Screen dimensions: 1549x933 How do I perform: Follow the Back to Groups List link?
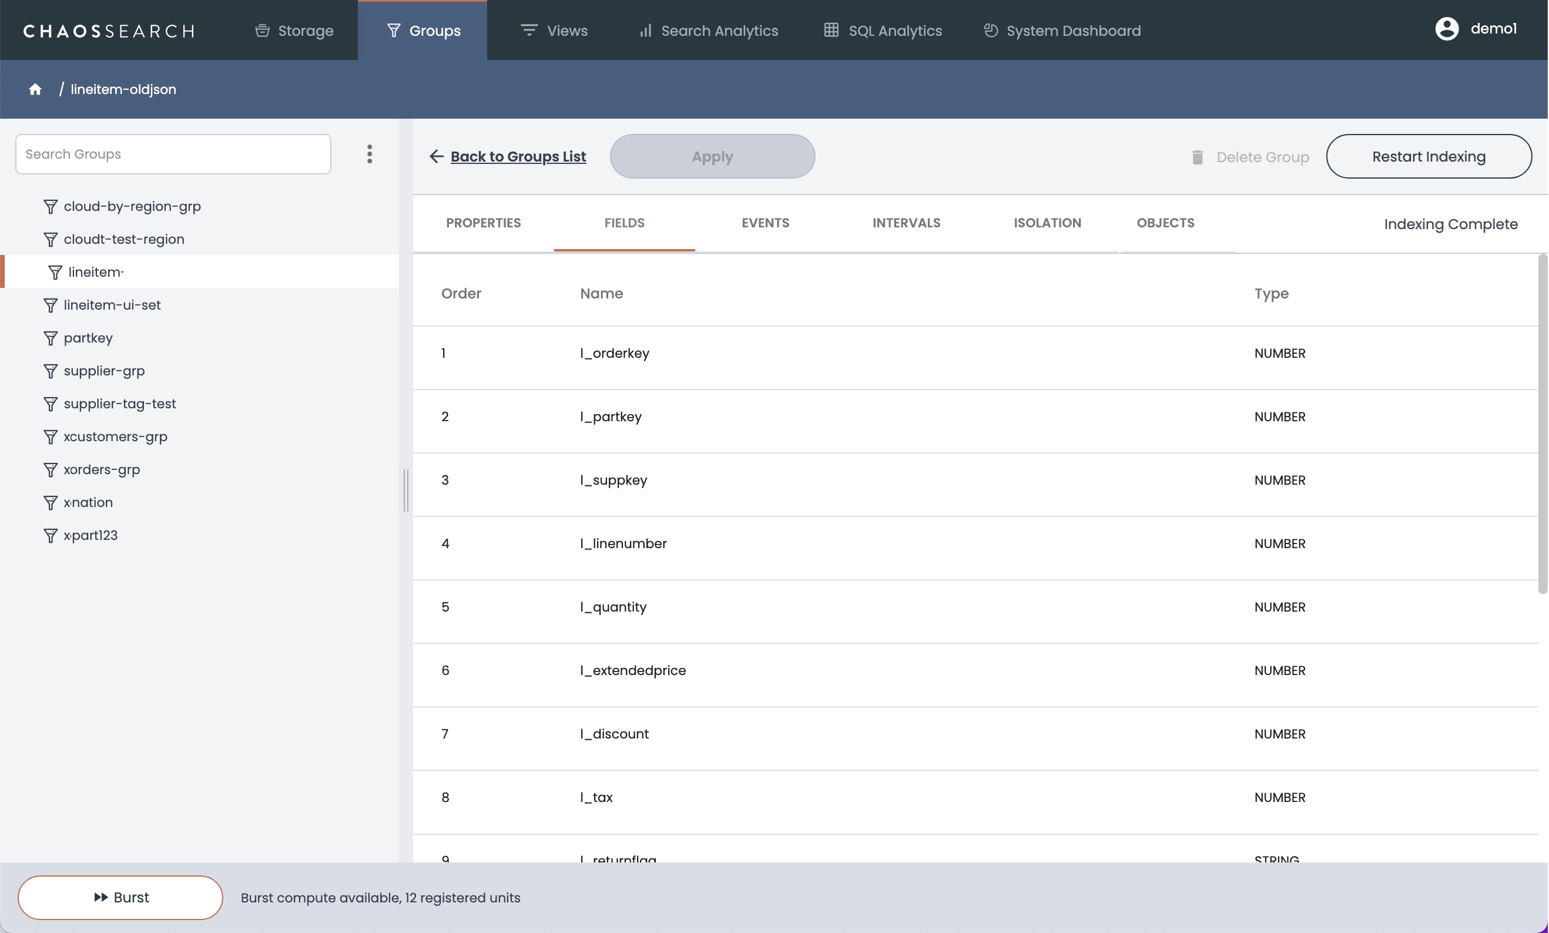pyautogui.click(x=518, y=156)
